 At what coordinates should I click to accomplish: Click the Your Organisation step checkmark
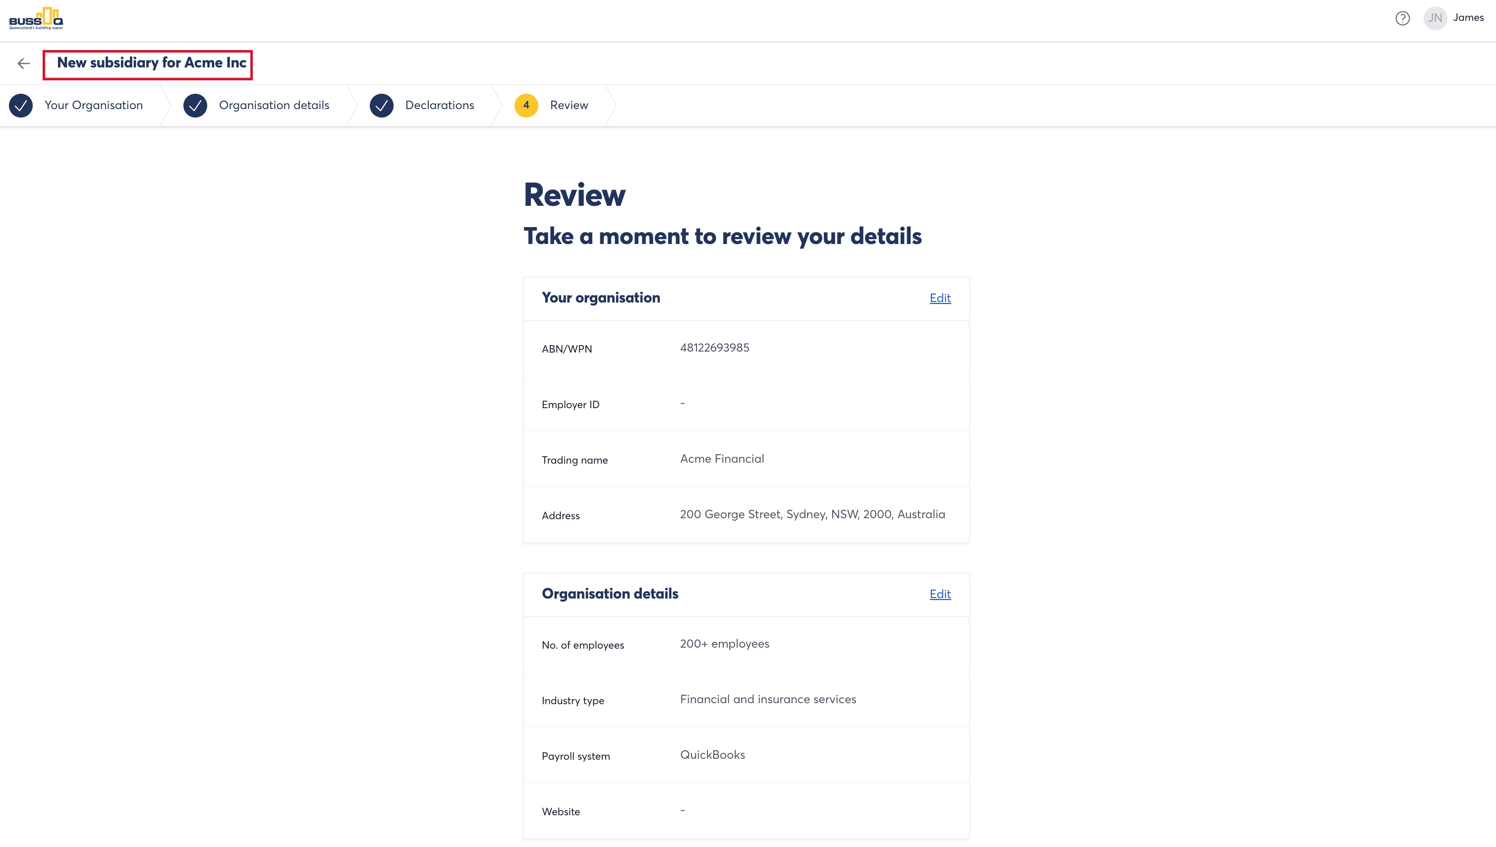tap(21, 105)
